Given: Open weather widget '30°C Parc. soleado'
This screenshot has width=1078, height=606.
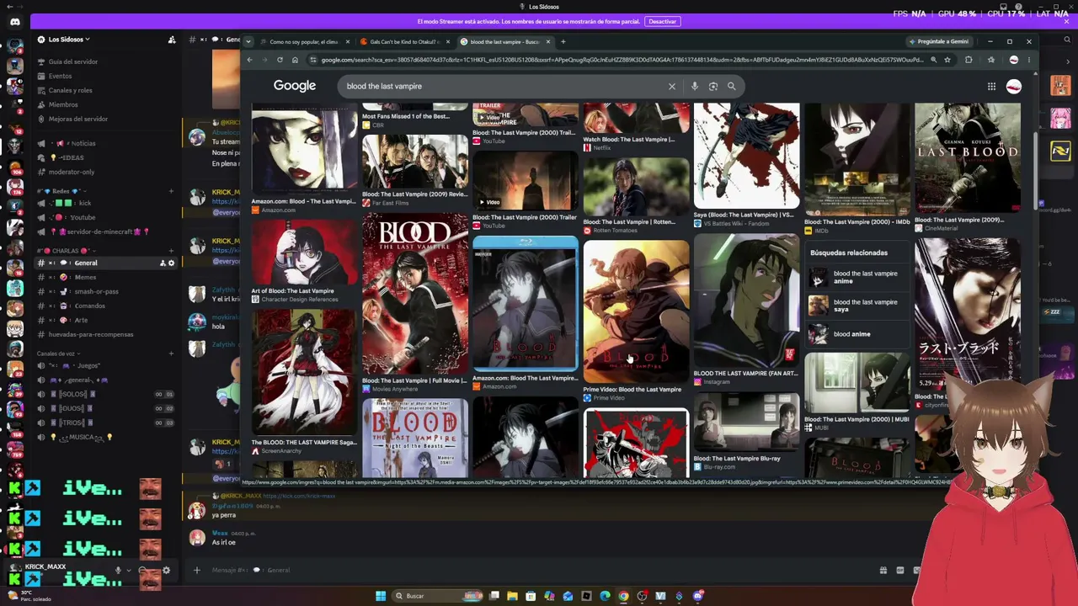Looking at the screenshot, I should tap(29, 595).
